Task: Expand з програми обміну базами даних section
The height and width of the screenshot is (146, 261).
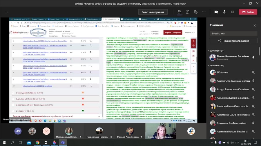Action: point(13,105)
